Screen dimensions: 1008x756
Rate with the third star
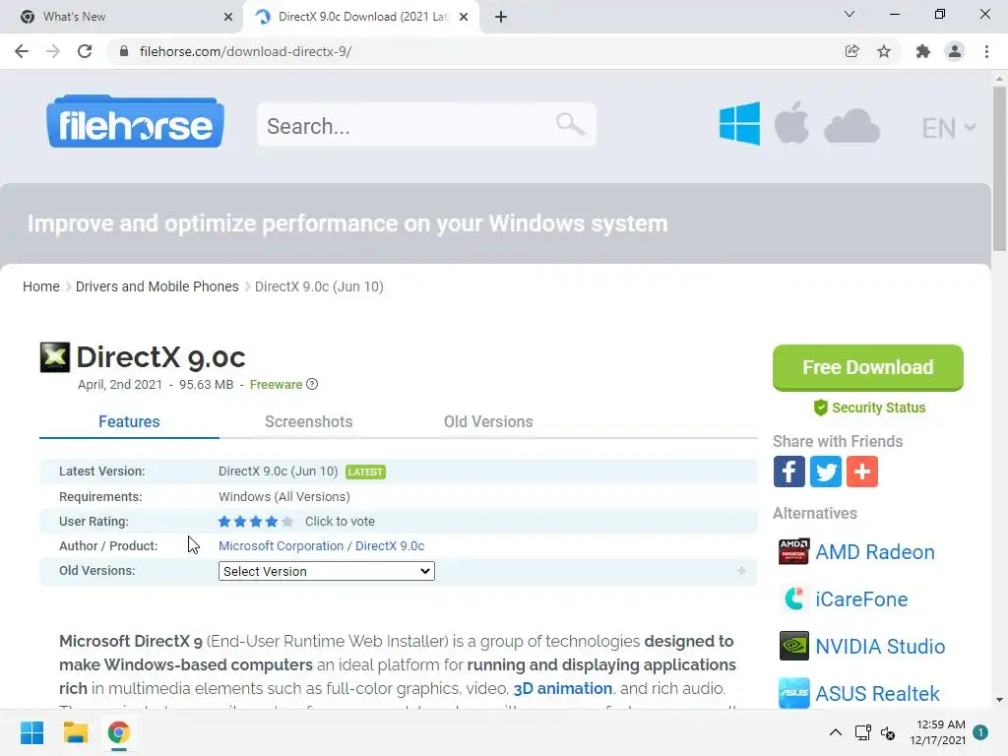(256, 522)
